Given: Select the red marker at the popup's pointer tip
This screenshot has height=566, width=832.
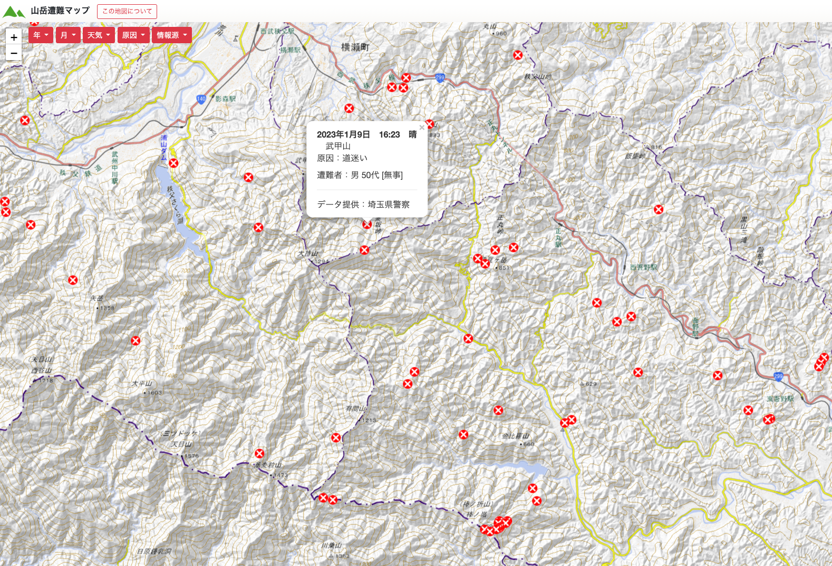Looking at the screenshot, I should (x=367, y=225).
